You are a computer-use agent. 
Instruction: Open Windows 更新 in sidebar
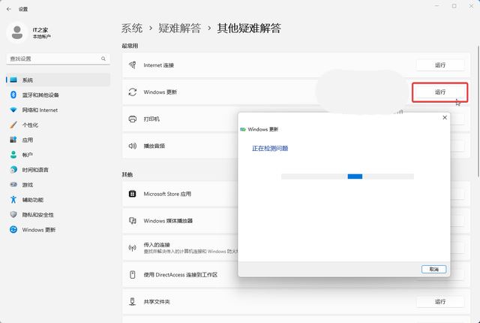click(38, 230)
